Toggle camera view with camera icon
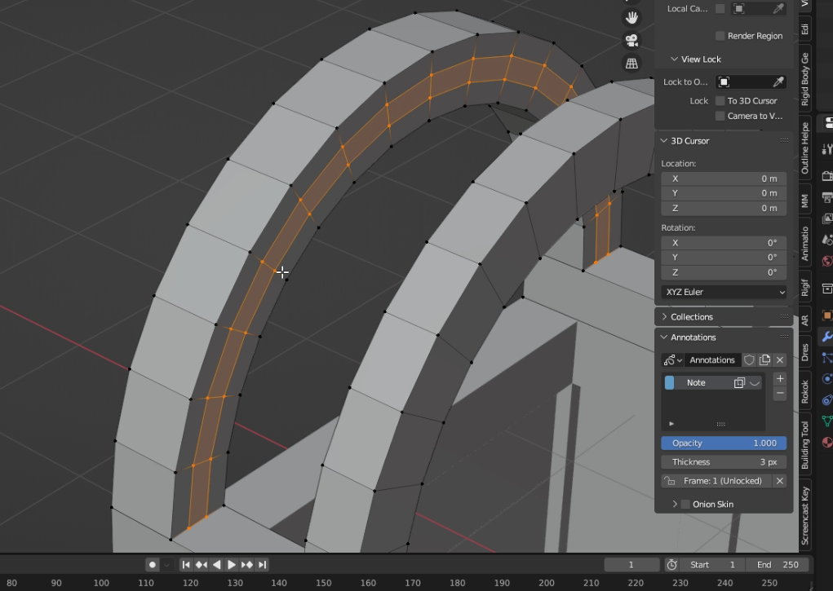The height and width of the screenshot is (591, 833). [x=631, y=41]
